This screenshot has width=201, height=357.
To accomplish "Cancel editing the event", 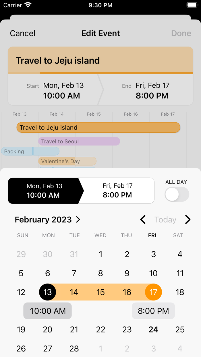I will [22, 33].
